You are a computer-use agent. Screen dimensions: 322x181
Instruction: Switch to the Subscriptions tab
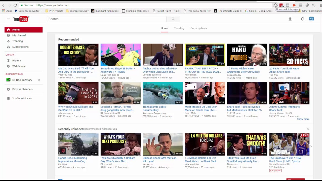click(x=199, y=28)
